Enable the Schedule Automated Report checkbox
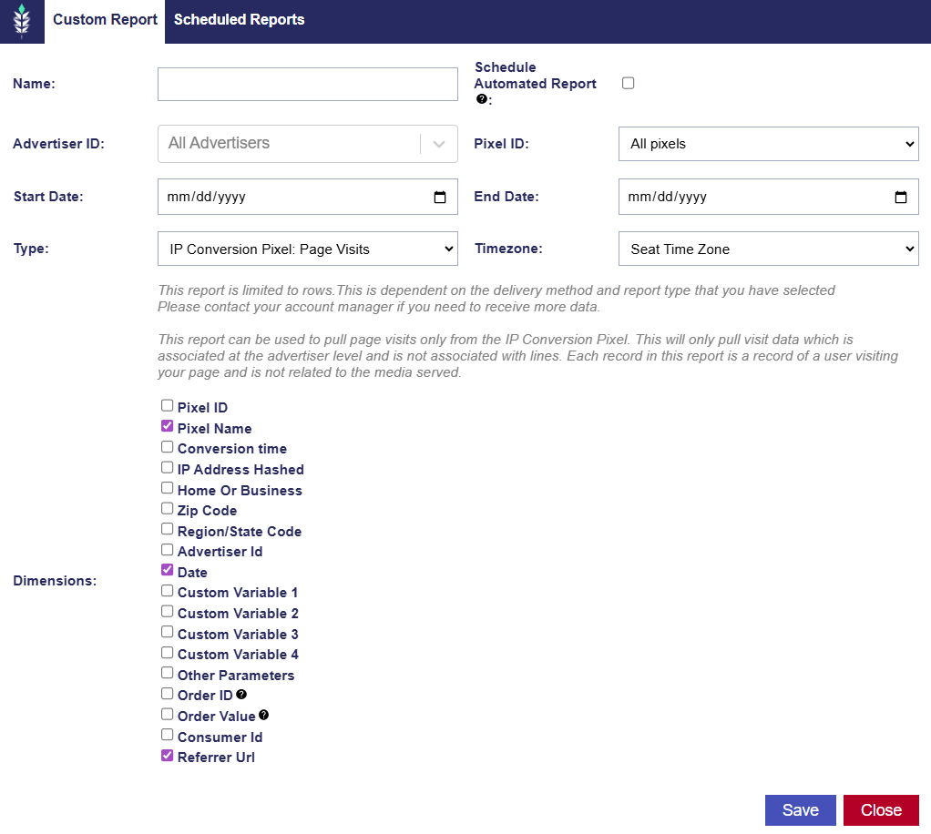Screen dimensions: 931x834 click(x=628, y=83)
